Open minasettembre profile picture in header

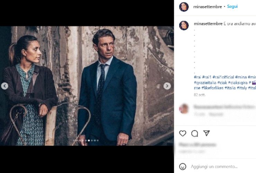(184, 7)
